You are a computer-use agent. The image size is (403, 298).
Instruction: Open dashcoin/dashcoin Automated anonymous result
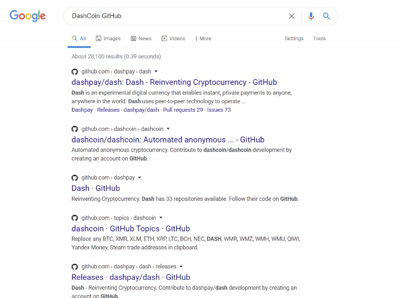[168, 140]
